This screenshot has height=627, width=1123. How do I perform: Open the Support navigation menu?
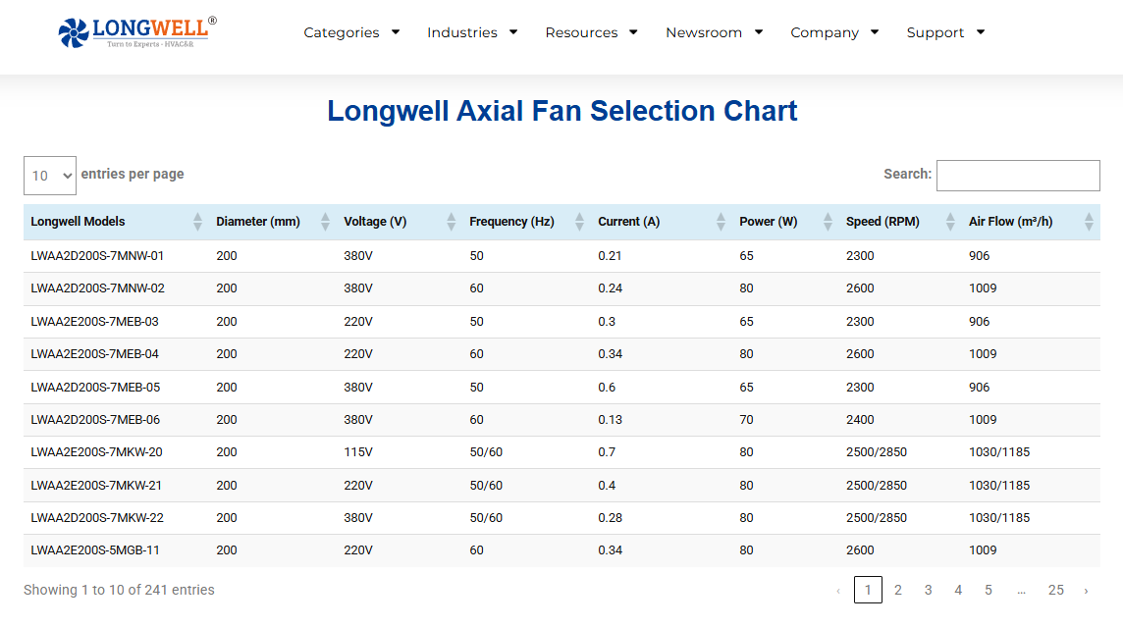tap(944, 32)
